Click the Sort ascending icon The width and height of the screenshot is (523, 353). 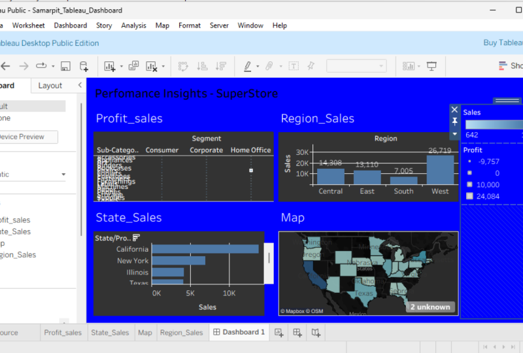click(202, 66)
